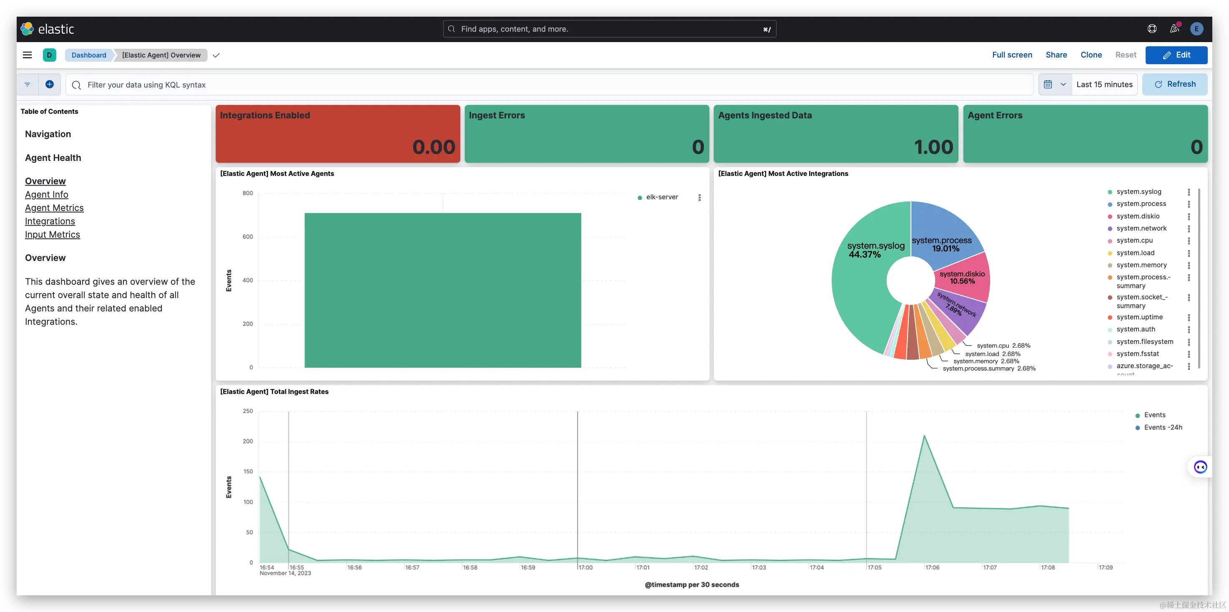Toggle system.syslog label in pie legend
The height and width of the screenshot is (612, 1229).
[1139, 192]
